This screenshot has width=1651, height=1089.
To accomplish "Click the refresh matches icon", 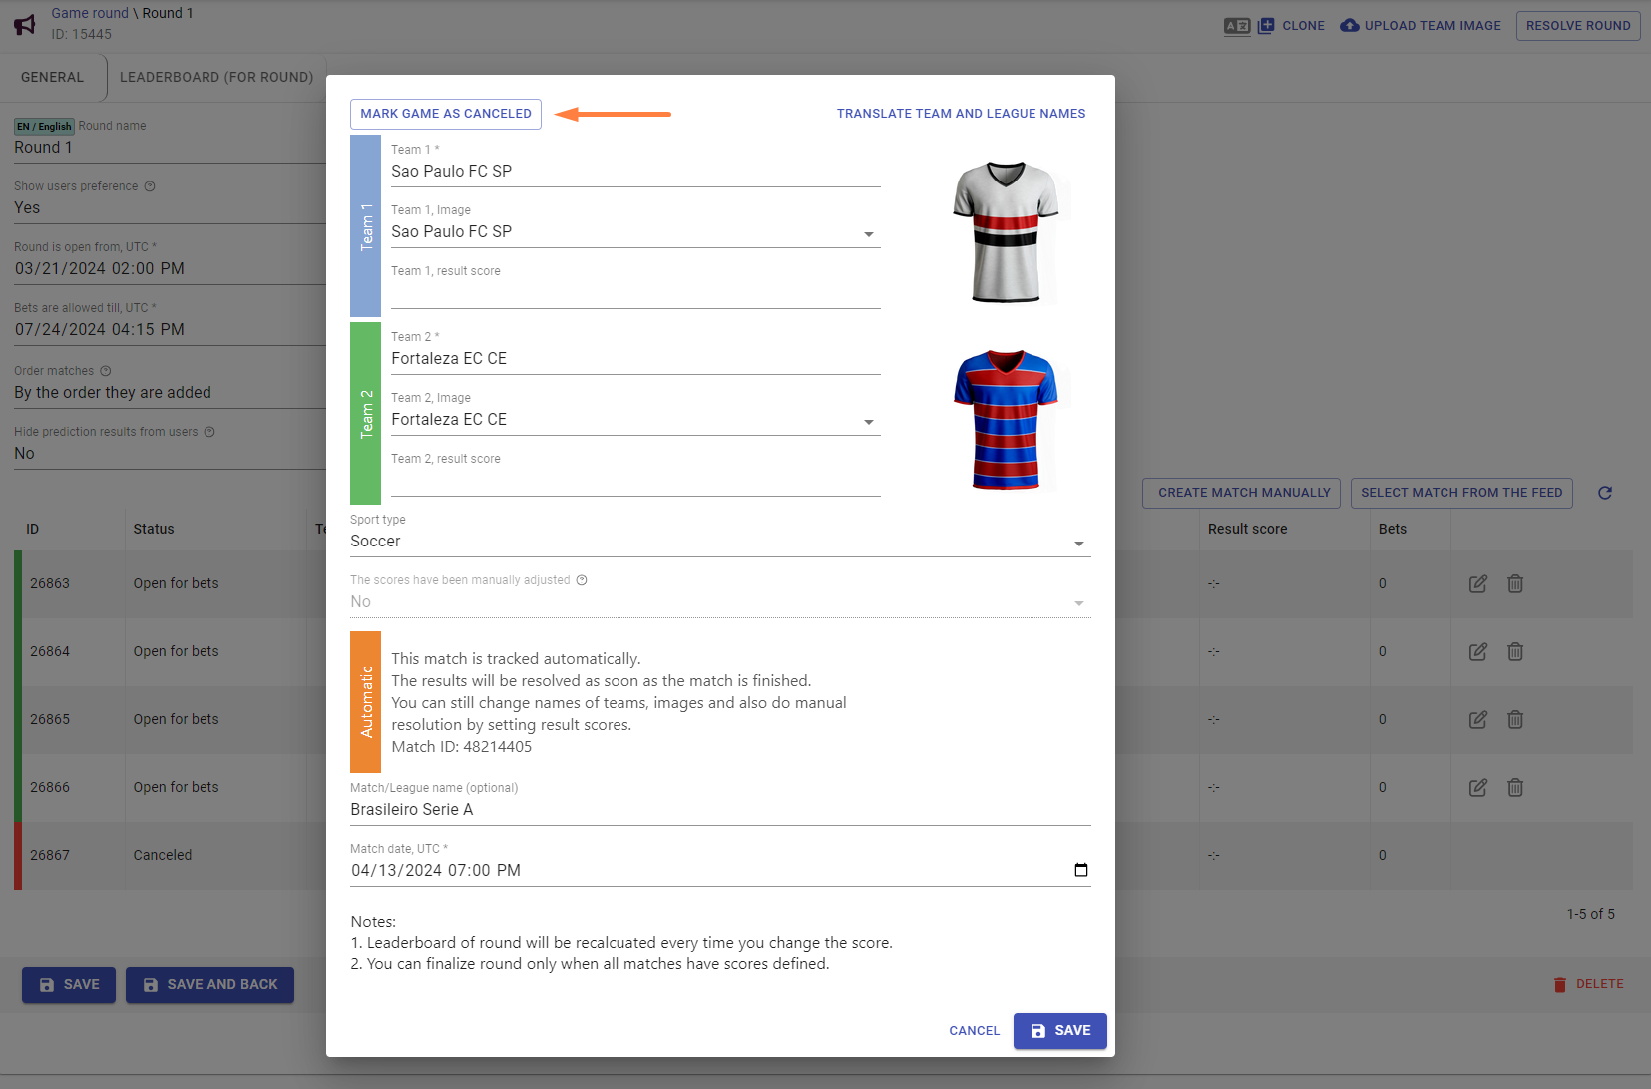I will pos(1605,493).
